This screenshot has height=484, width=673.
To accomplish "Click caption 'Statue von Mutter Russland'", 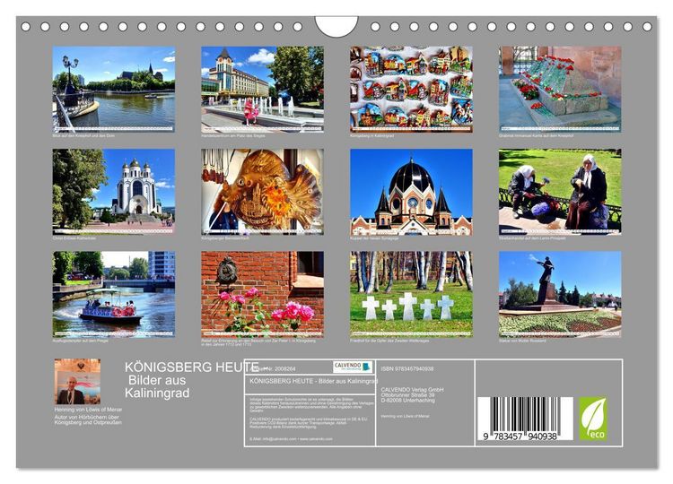I will (522, 341).
